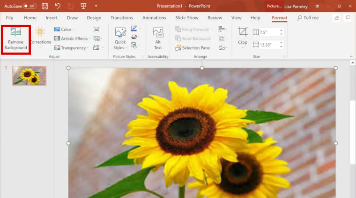Open the Artistic Effects dropdown
The width and height of the screenshot is (356, 198).
72,38
